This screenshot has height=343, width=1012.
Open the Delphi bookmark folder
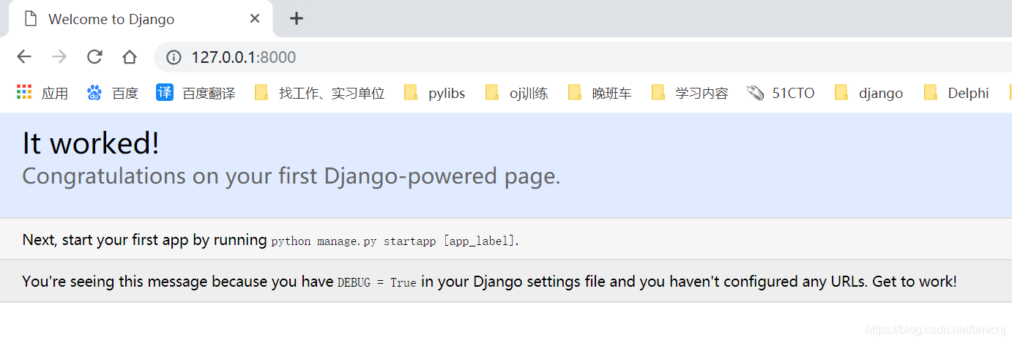point(956,93)
